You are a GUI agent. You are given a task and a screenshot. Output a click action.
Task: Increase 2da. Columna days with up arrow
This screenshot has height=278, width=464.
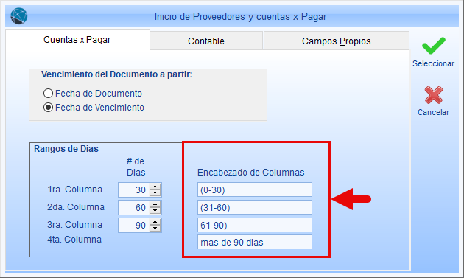(x=155, y=204)
